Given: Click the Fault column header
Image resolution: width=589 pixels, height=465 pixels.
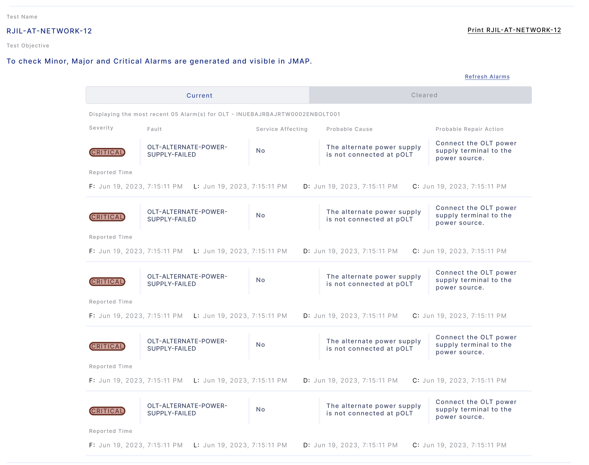Looking at the screenshot, I should pyautogui.click(x=154, y=129).
